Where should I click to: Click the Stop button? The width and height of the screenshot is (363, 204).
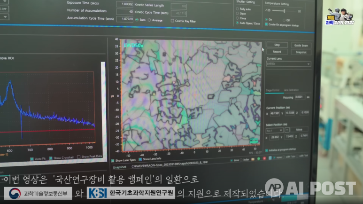277,45
